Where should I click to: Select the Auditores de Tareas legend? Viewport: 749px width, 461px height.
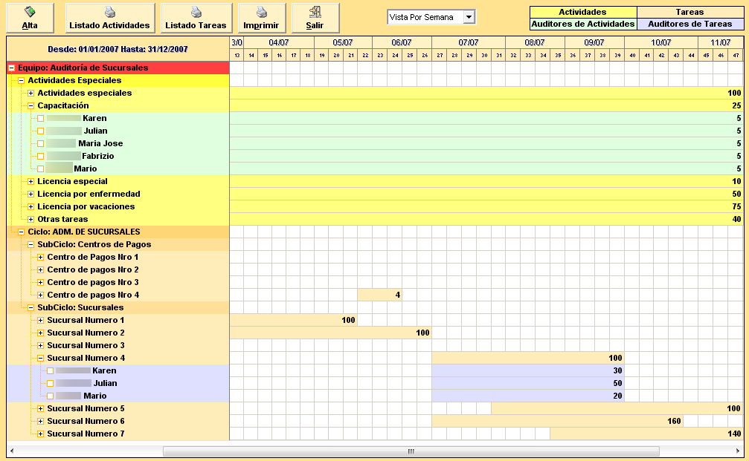pos(689,24)
